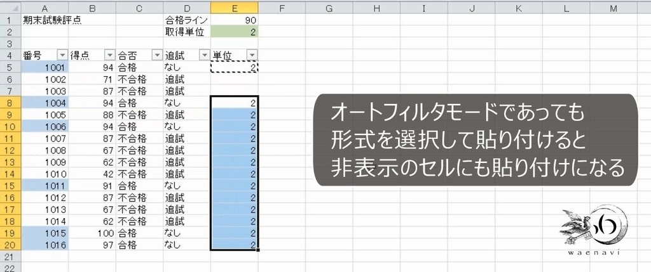The image size is (651, 272).
Task: Click copied 単位 cell in row 1001
Action: (234, 67)
